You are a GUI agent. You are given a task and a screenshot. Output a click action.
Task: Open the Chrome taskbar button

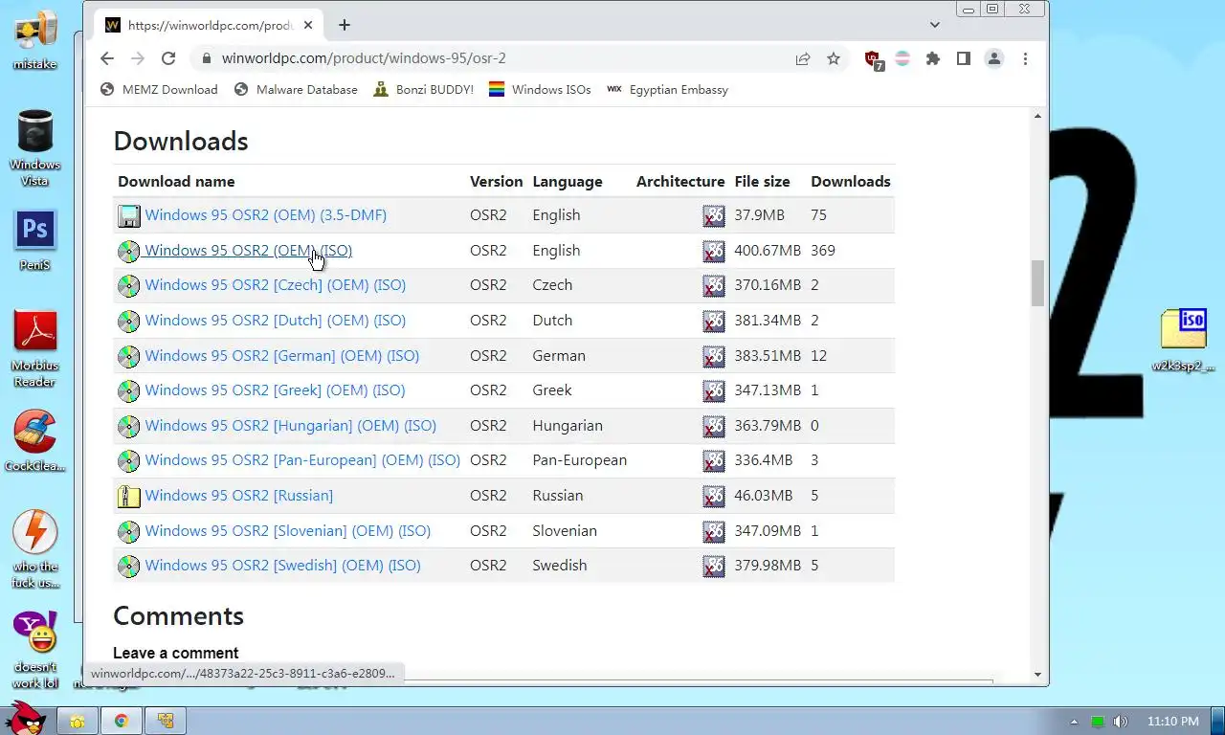point(122,721)
